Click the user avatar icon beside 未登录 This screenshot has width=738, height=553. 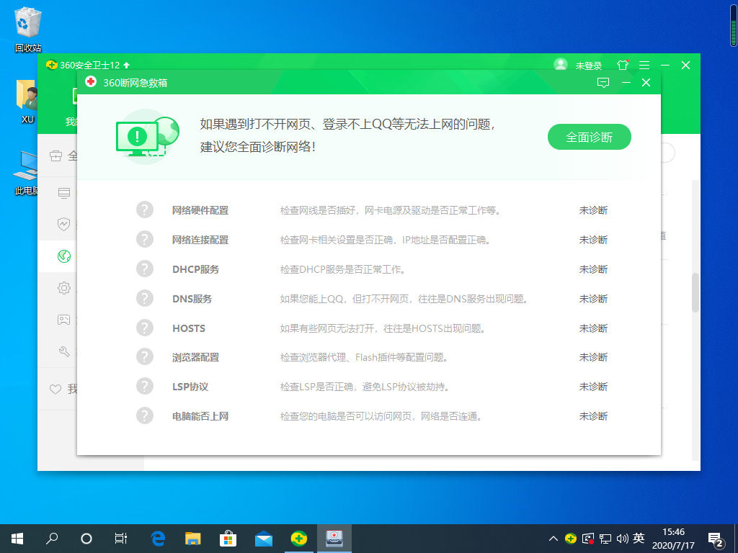[561, 65]
